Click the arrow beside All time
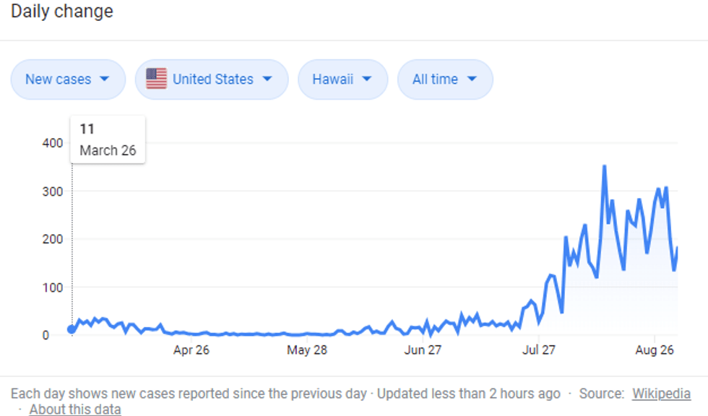 [472, 79]
